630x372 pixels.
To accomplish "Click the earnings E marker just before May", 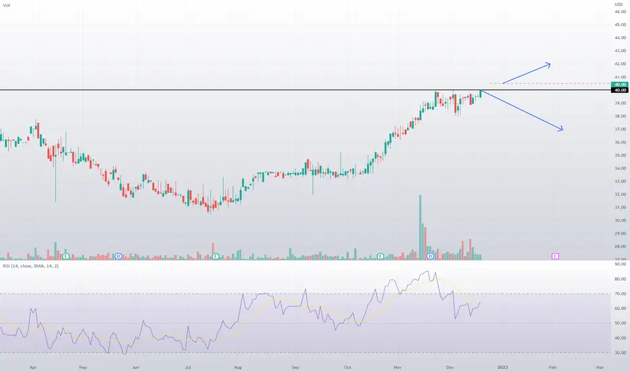I will tap(66, 256).
